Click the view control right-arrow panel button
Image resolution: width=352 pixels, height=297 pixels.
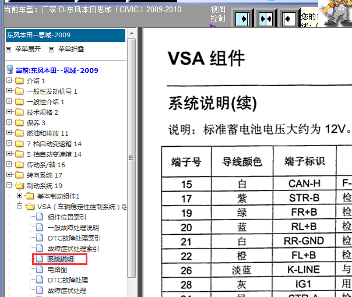click(x=242, y=19)
